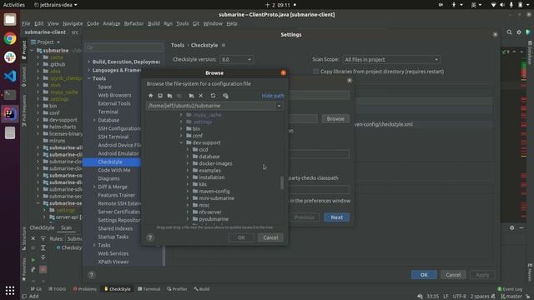This screenshot has height=300, width=534.
Task: Open the Scan Scope dropdown
Action: click(x=391, y=59)
